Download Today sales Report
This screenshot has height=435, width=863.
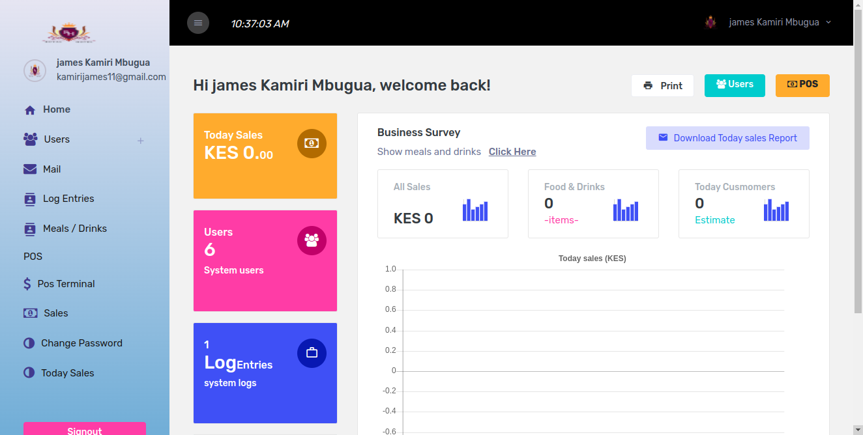click(727, 138)
